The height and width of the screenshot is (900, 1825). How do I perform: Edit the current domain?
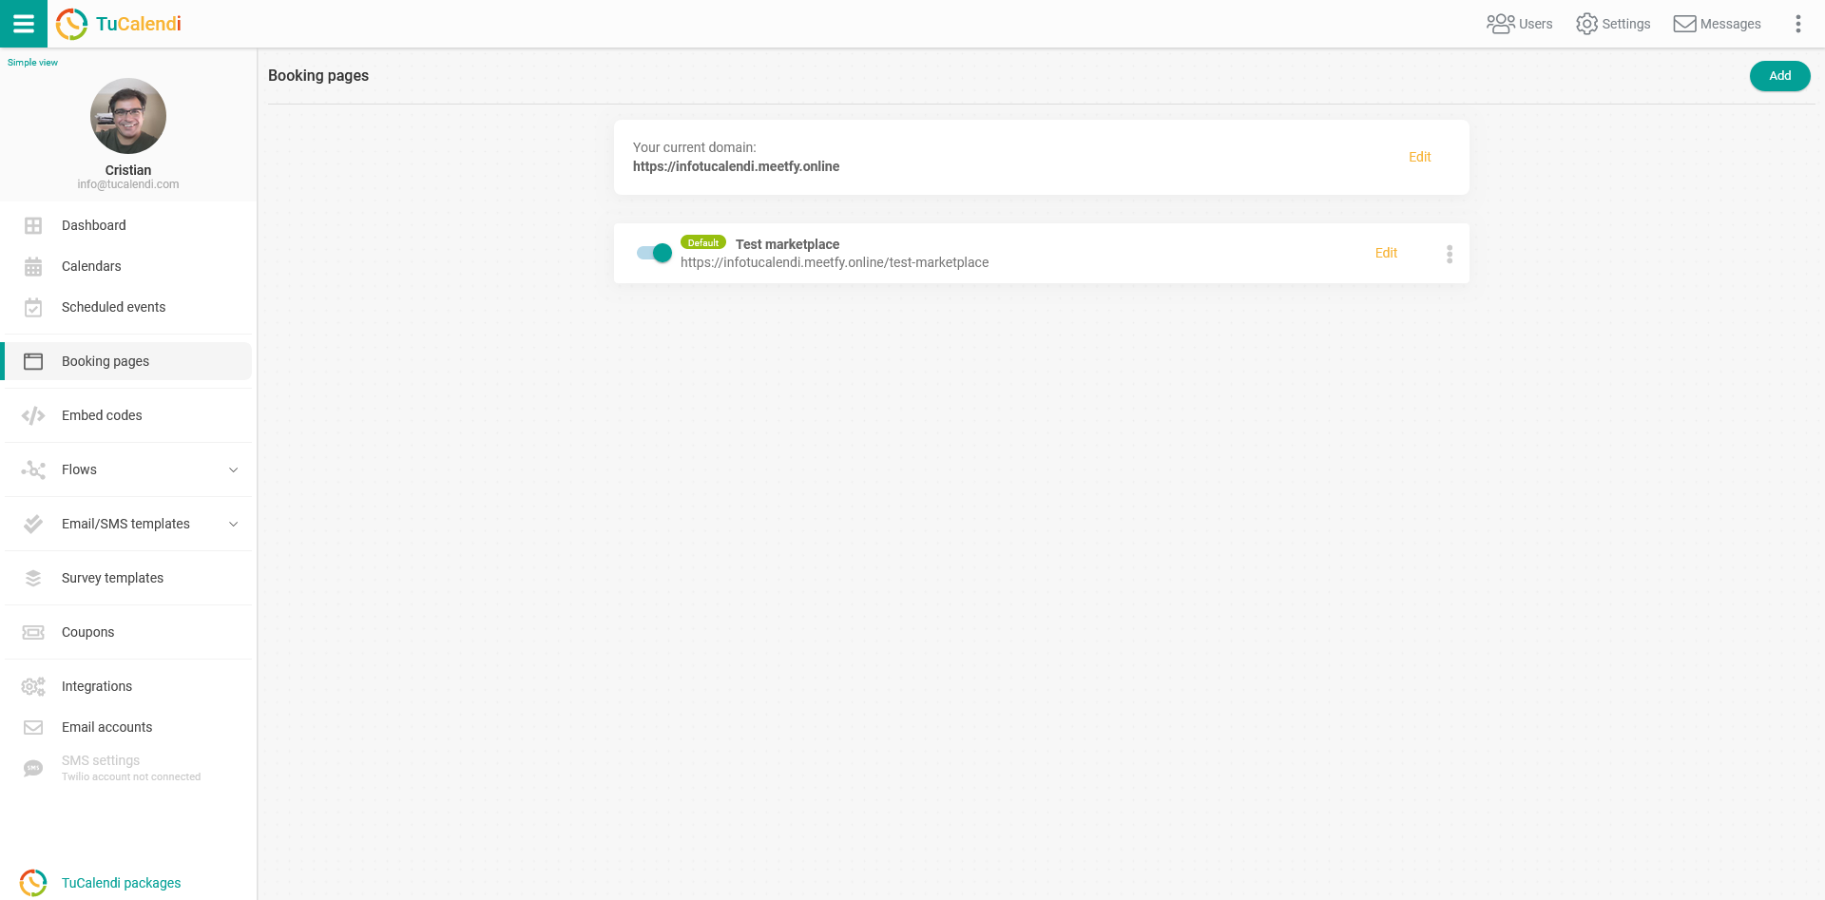click(1419, 157)
